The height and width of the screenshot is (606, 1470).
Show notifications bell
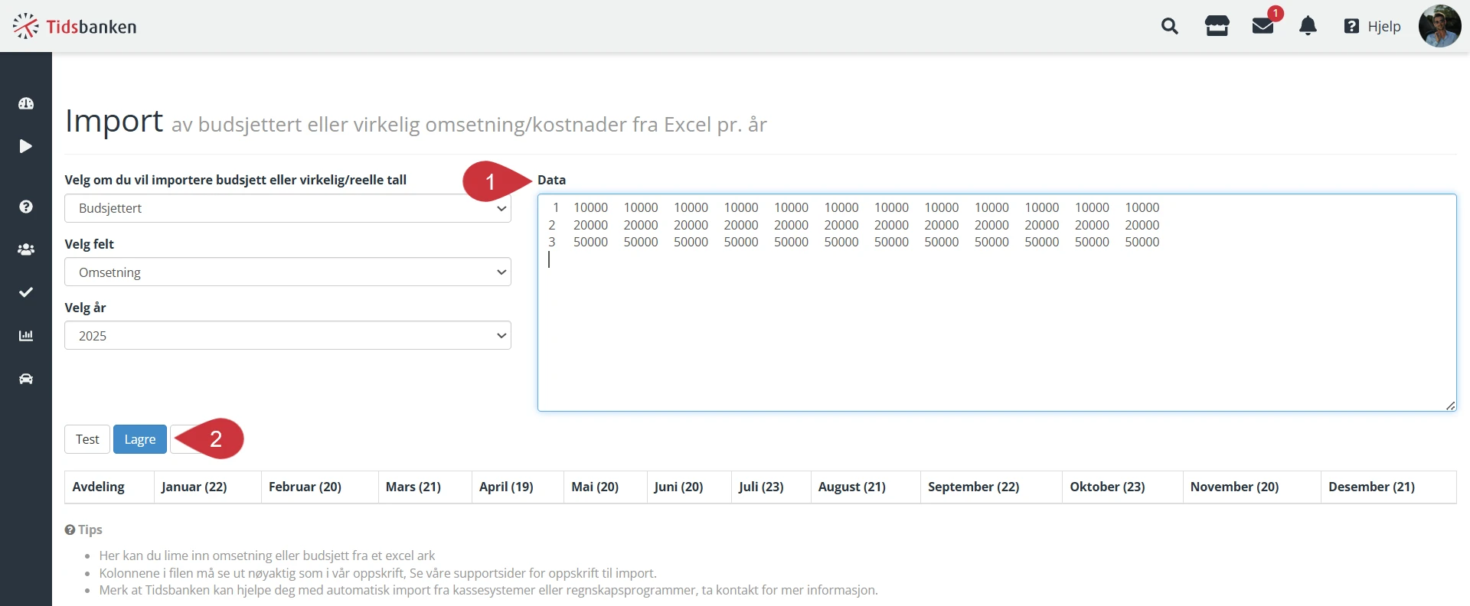coord(1308,26)
